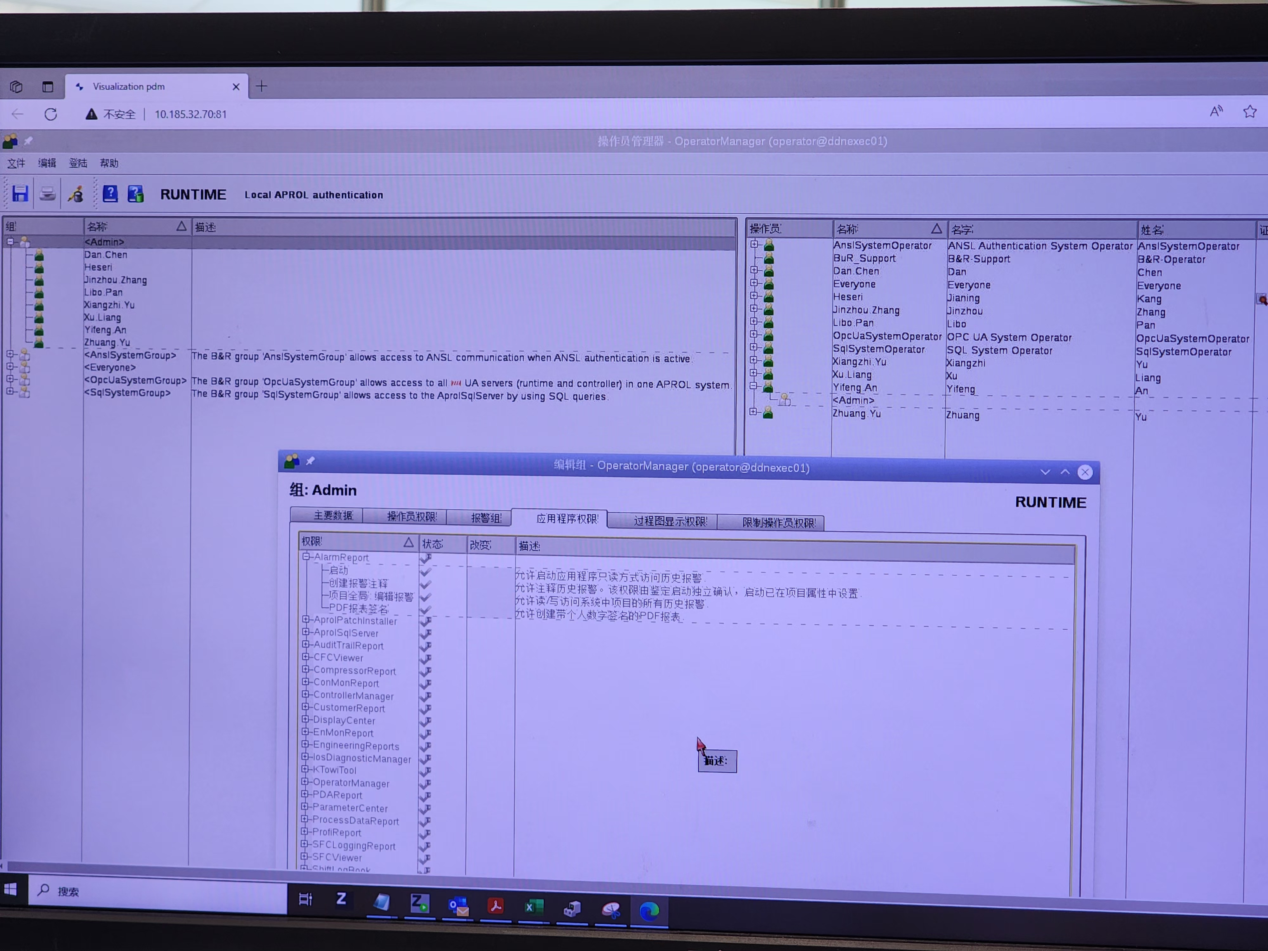Click the operator edit pencil icon
Viewport: 1268px width, 951px height.
coord(76,194)
